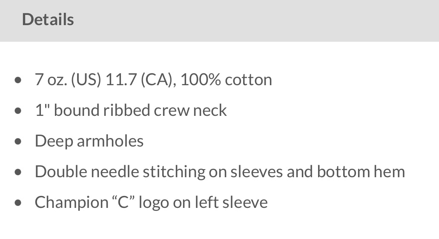This screenshot has height=239, width=439.
Task: Click the bullet before Double needle stitching
Action: tap(18, 172)
